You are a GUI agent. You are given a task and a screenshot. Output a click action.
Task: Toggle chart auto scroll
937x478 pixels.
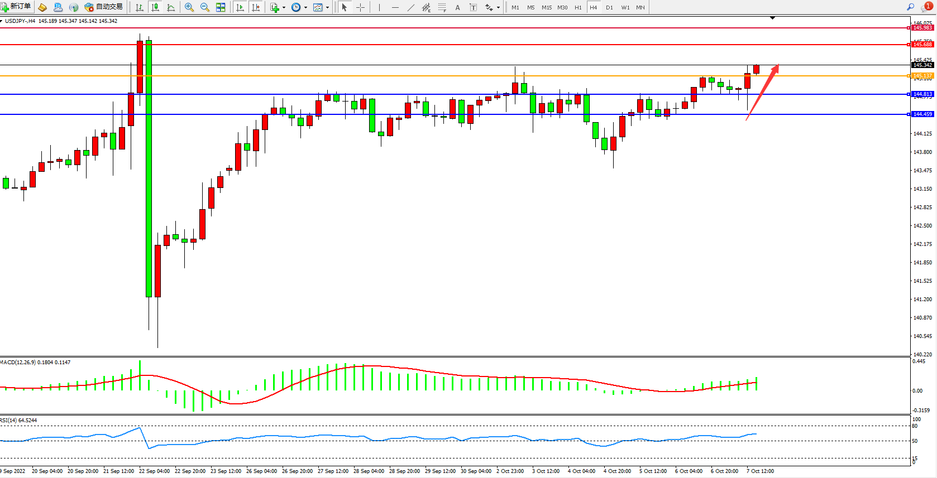coord(240,7)
